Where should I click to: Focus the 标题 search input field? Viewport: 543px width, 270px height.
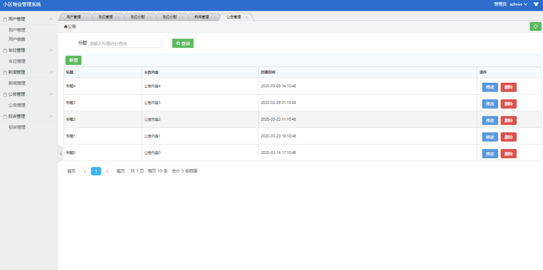pos(125,43)
